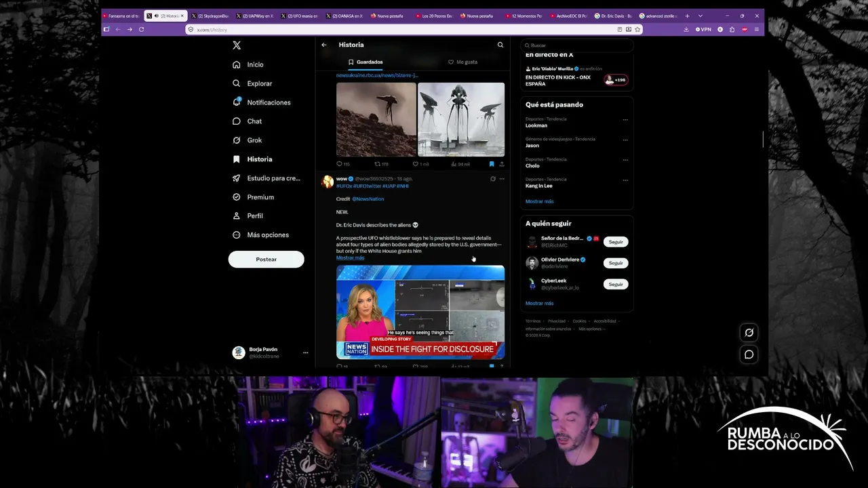
Task: Reload the page in the browser toolbar
Action: coord(141,29)
